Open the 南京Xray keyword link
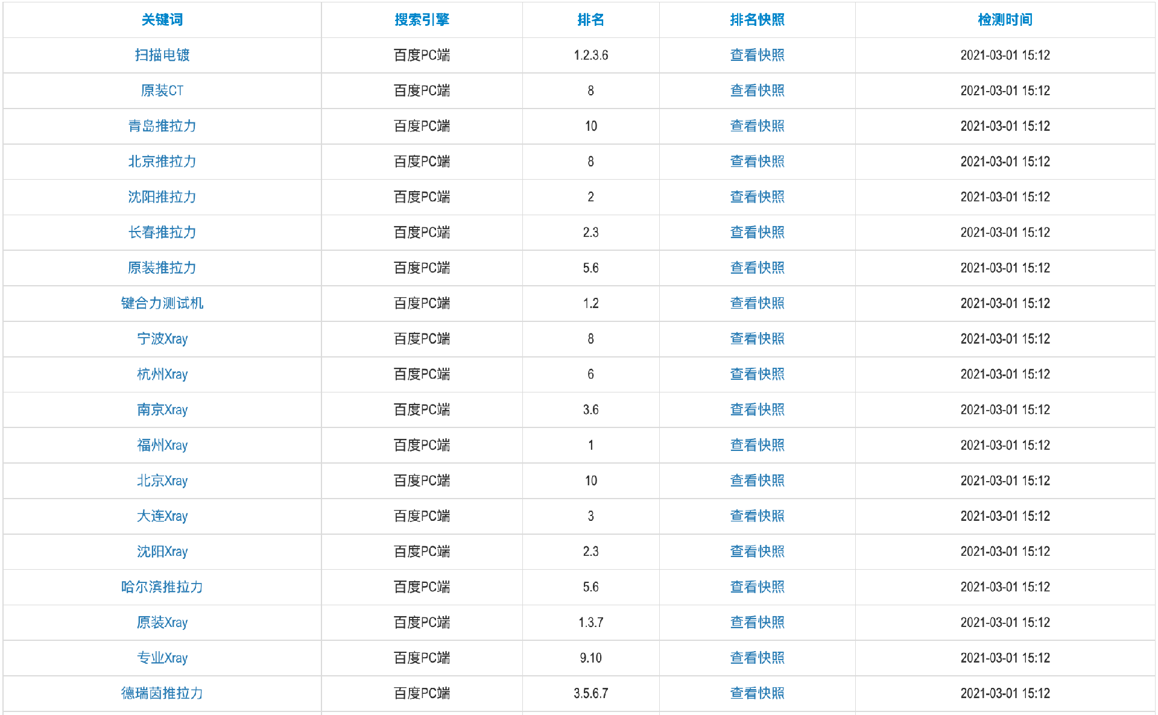 [x=162, y=410]
